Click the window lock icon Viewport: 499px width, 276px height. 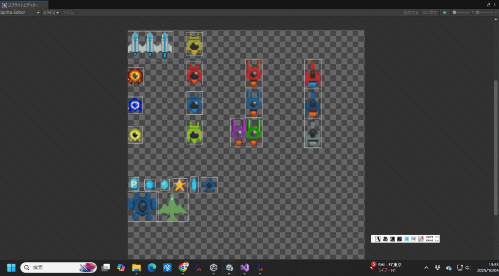(x=488, y=4)
